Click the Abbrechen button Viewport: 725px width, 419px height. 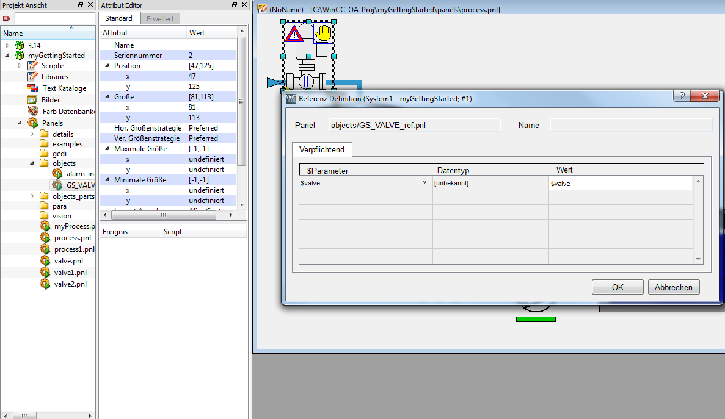(674, 287)
